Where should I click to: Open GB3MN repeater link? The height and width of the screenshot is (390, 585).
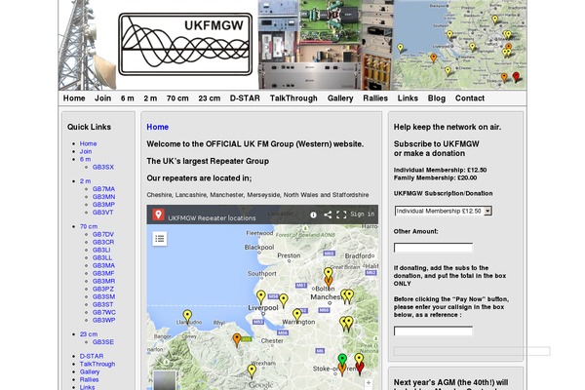click(103, 197)
